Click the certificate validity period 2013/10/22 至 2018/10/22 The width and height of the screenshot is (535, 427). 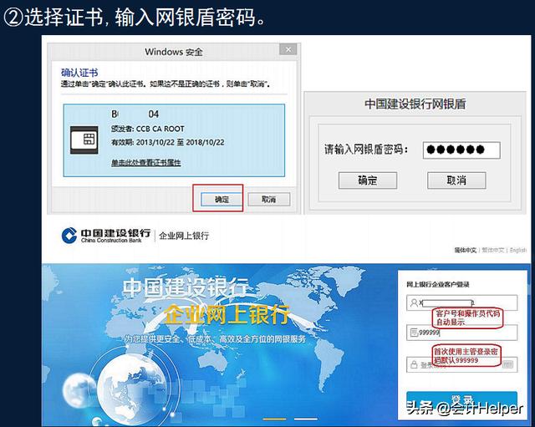167,142
